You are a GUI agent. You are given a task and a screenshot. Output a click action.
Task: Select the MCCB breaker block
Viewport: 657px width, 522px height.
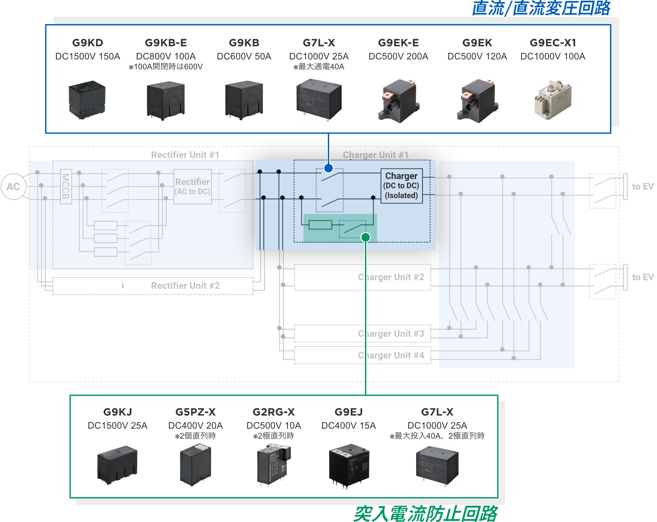click(66, 186)
